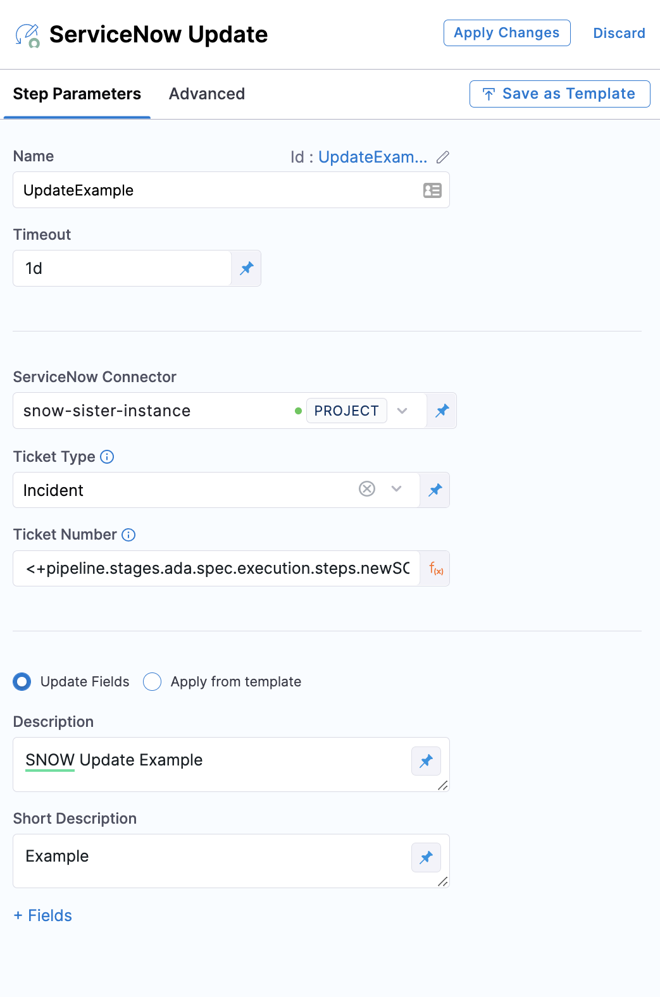Clear the Incident ticket type selection
Viewport: 660px width, 997px height.
coord(367,489)
